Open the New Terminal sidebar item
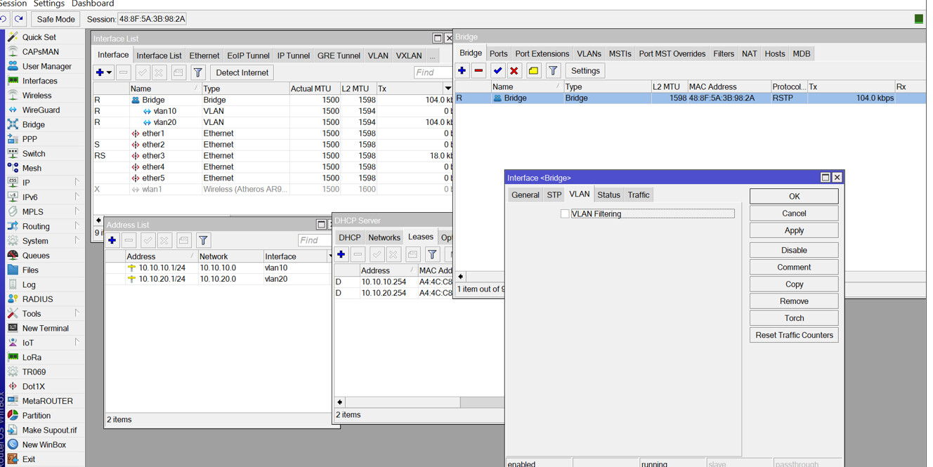The image size is (933, 467). pos(45,329)
